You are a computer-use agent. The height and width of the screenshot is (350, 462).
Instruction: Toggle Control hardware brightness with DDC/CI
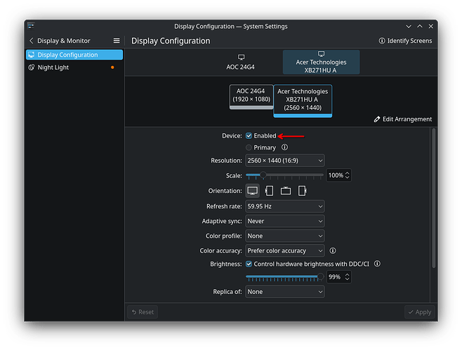pyautogui.click(x=249, y=264)
